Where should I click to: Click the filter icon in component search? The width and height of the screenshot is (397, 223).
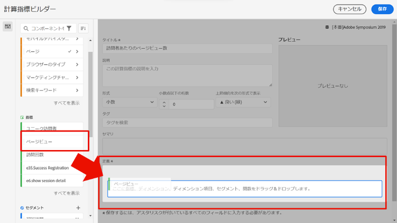(69, 28)
